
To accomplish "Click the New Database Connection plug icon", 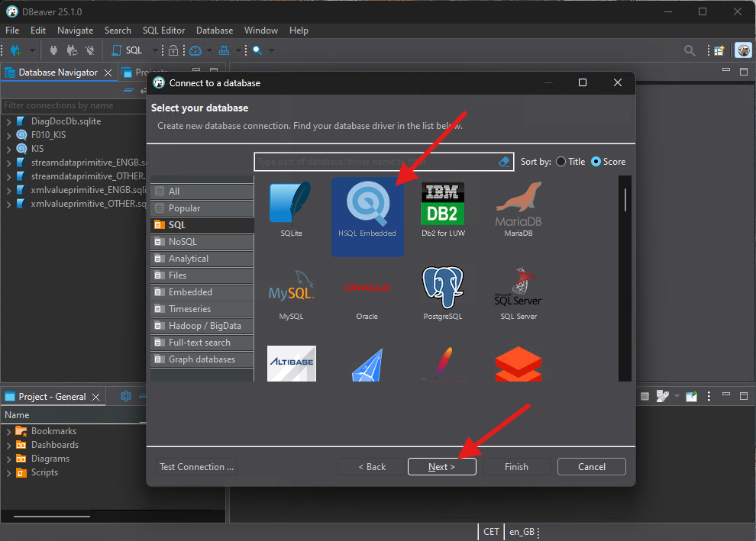I will coord(16,50).
